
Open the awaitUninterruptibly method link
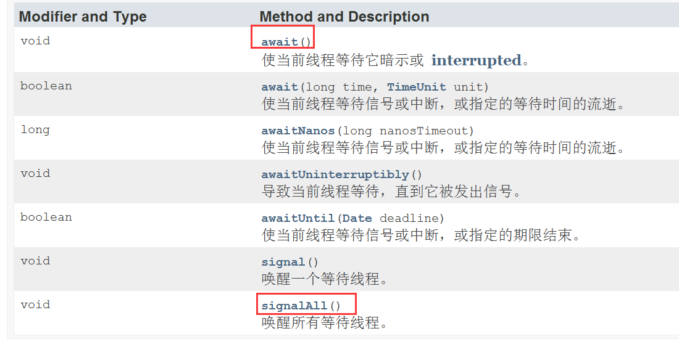335,174
